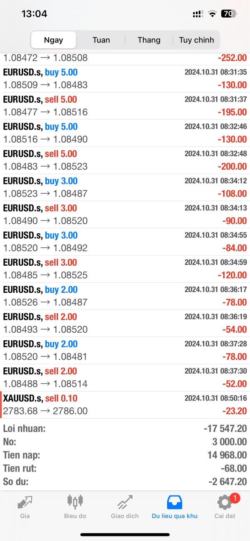Open the Bieu do candlestick chart icon
The height and width of the screenshot is (541, 250).
click(75, 502)
